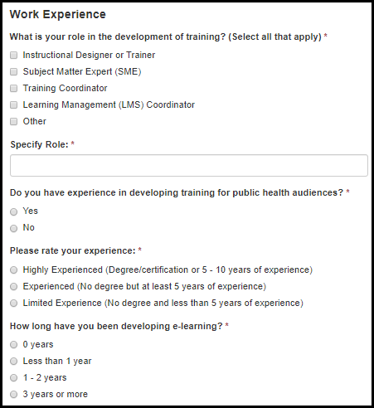Click the Learning Management (LMS) Coordinator label
Screen dimensions: 374x408
109,104
